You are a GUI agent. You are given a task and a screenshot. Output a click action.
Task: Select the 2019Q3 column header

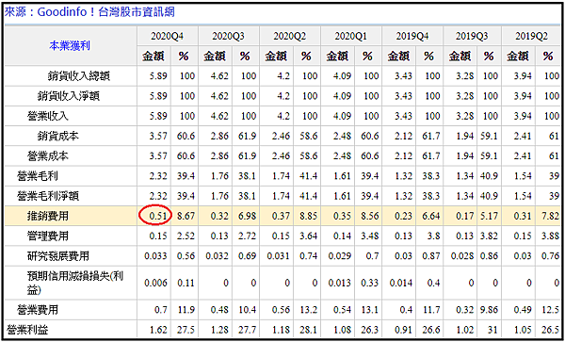(x=472, y=36)
